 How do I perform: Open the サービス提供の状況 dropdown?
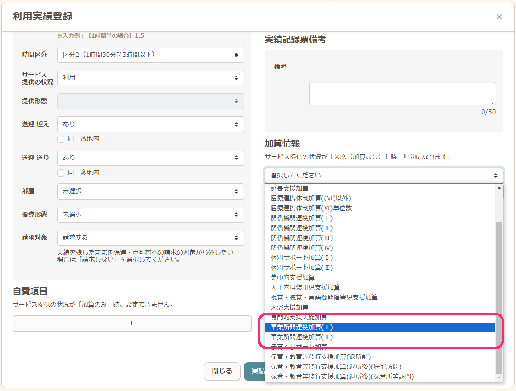[x=150, y=78]
